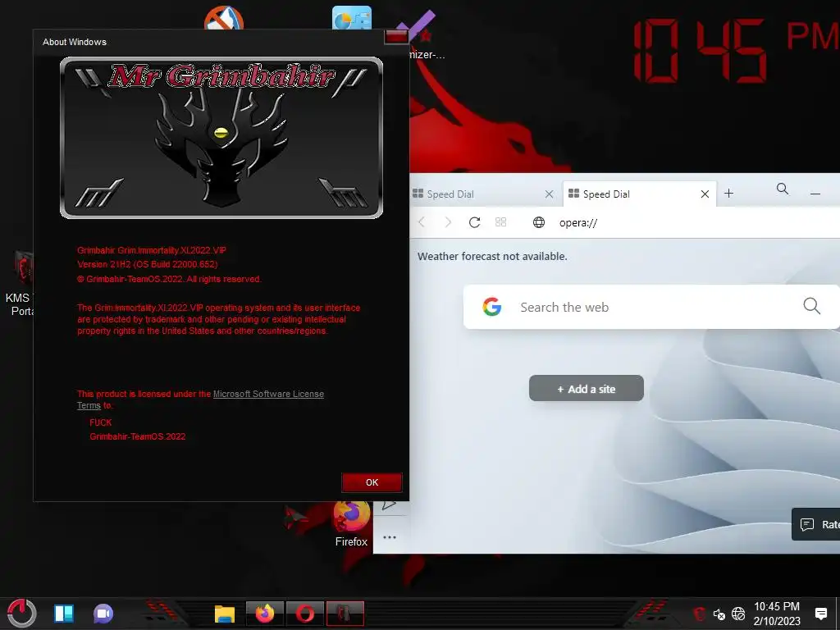Click the copyright All rights reserved line
The height and width of the screenshot is (630, 840).
point(169,279)
